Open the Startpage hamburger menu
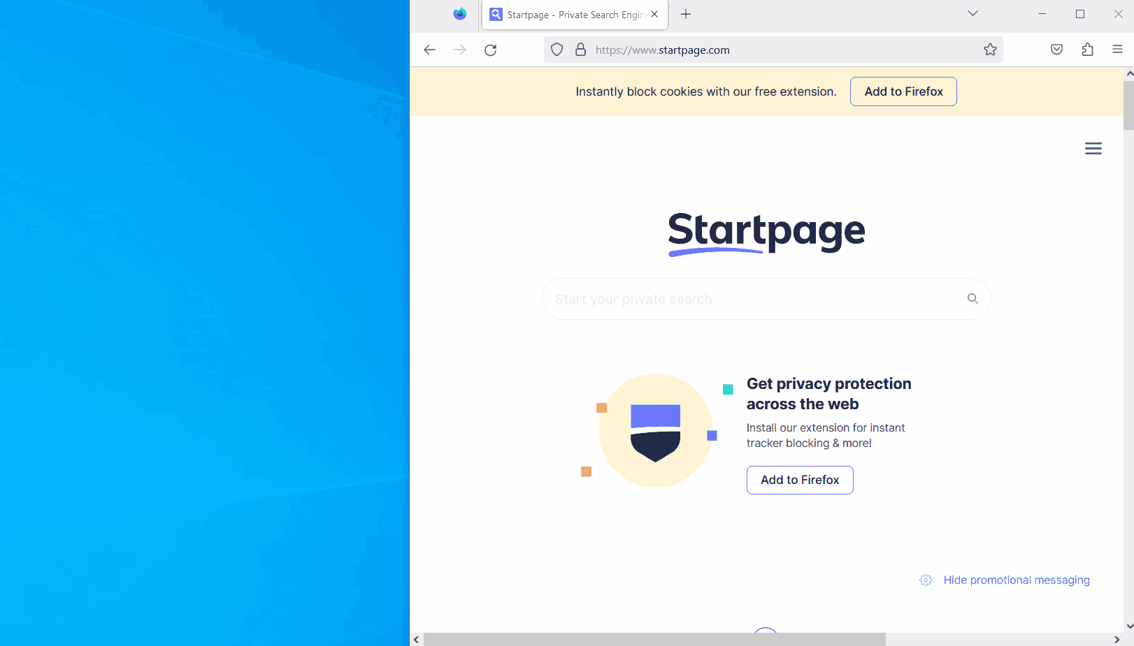Image resolution: width=1134 pixels, height=646 pixels. [x=1093, y=148]
